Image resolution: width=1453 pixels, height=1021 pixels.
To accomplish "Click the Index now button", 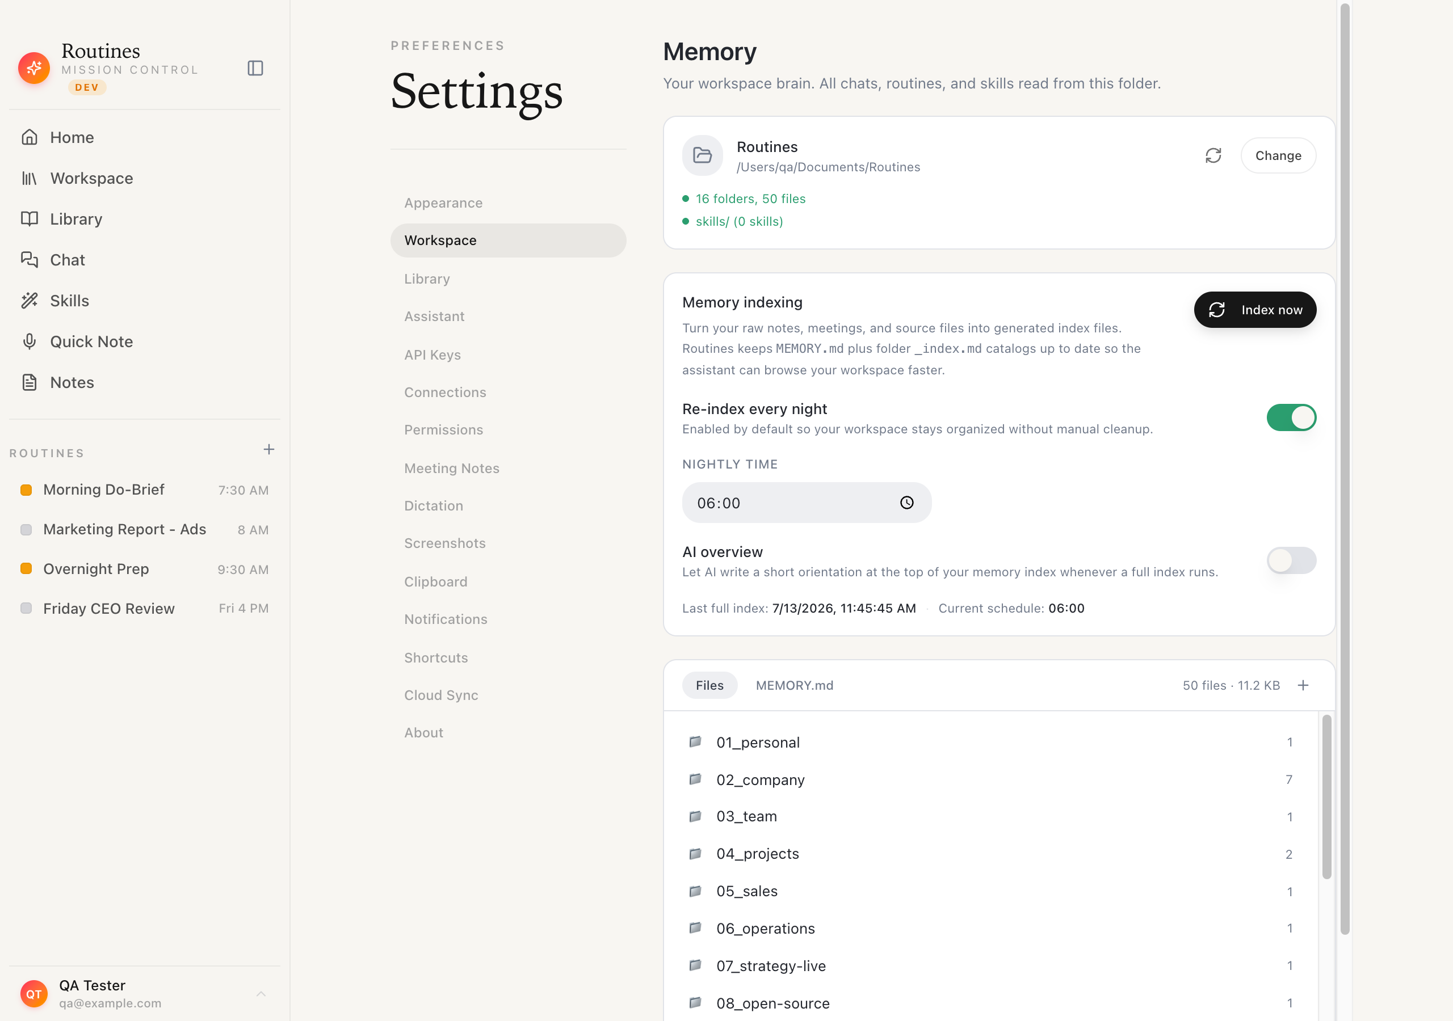I will (x=1255, y=310).
